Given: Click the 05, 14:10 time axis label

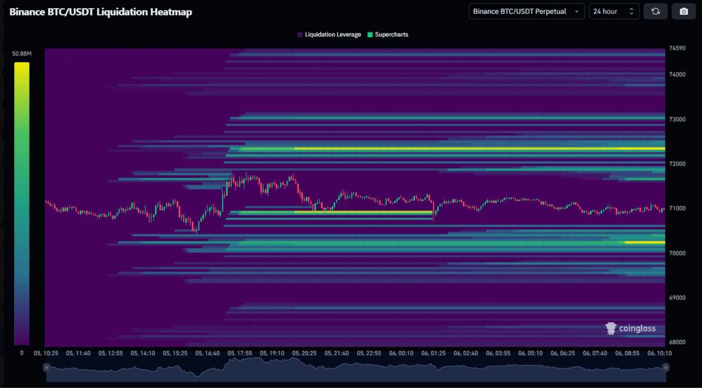Looking at the screenshot, I should click(x=143, y=353).
